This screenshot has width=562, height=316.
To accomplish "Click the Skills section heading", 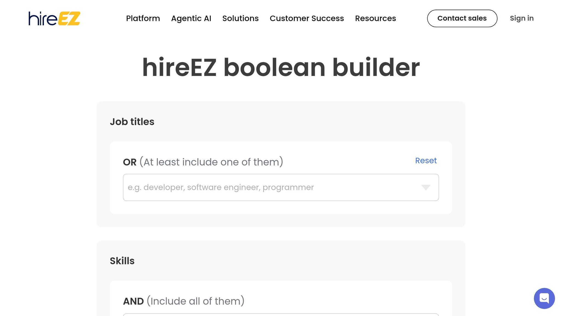I will [x=122, y=260].
